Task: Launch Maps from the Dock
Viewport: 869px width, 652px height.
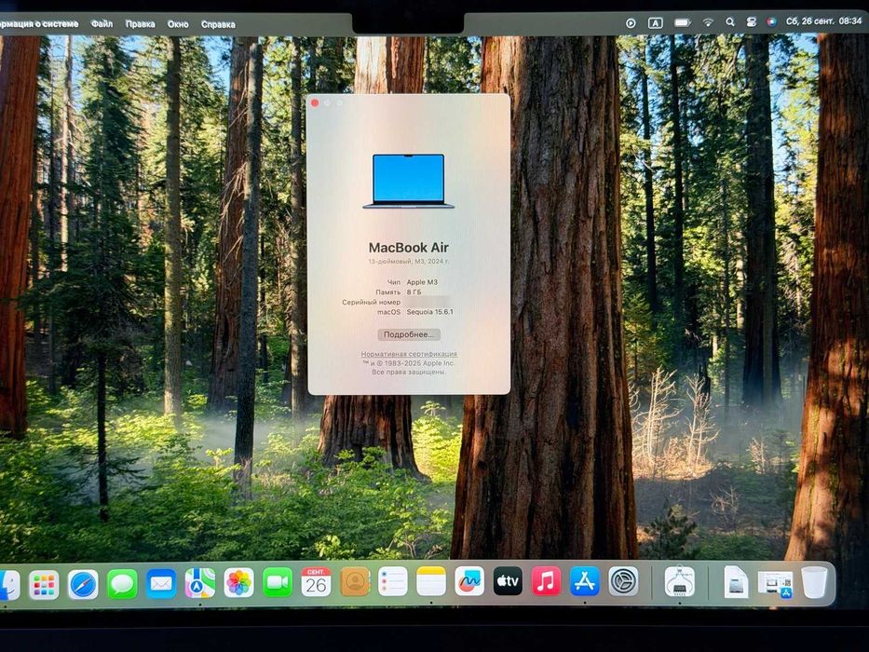Action: 199,583
